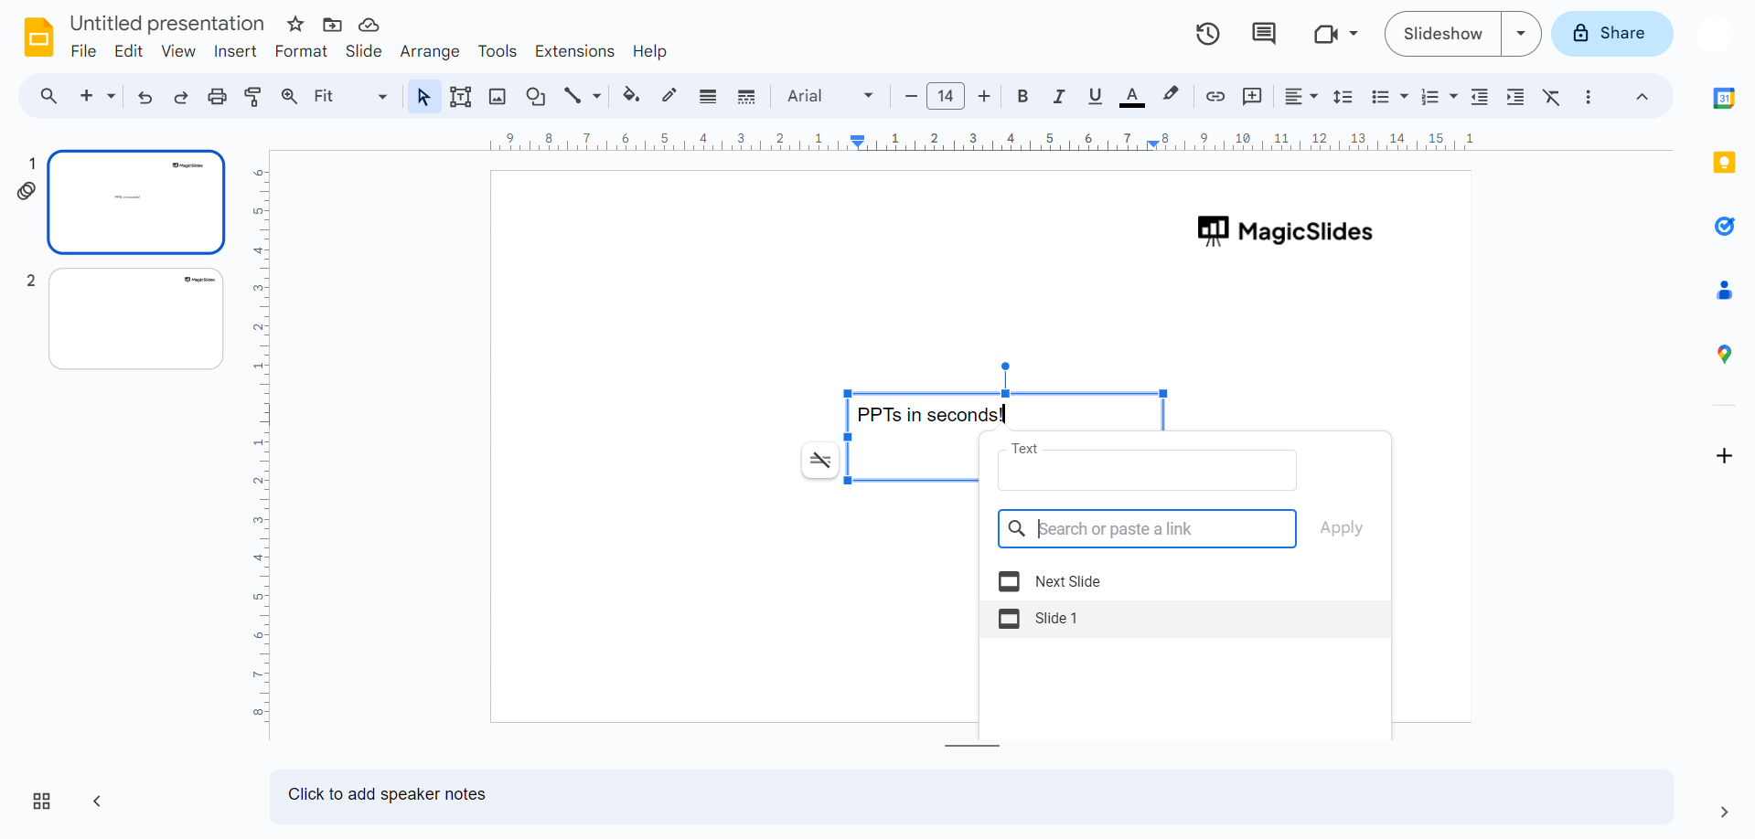
Task: Toggle italic formatting
Action: (x=1058, y=96)
